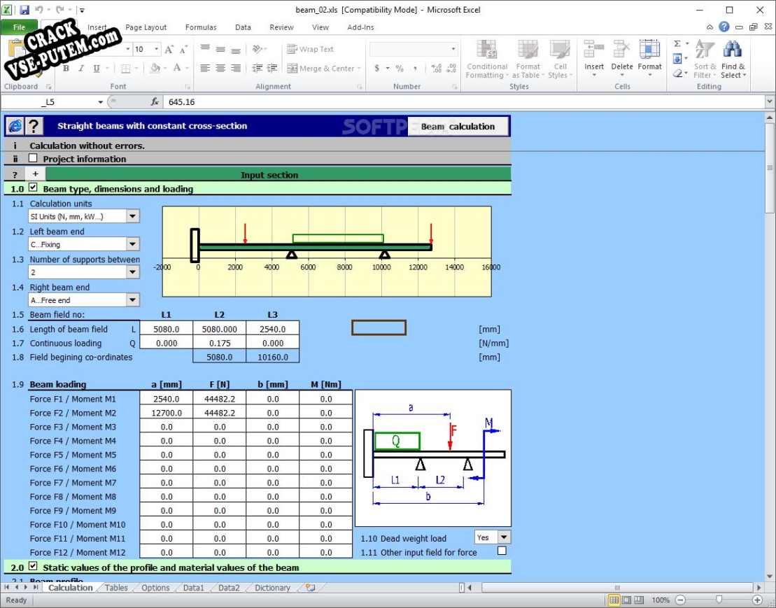Click Wrap Text button
Screen dimensions: 776x608
310,49
